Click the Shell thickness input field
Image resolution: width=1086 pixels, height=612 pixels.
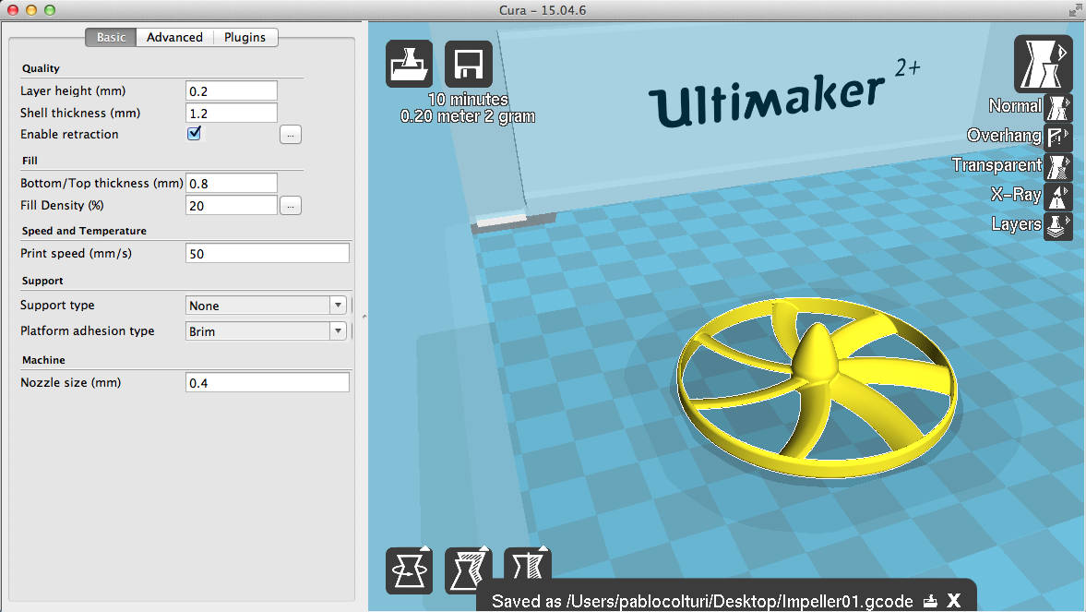(232, 113)
